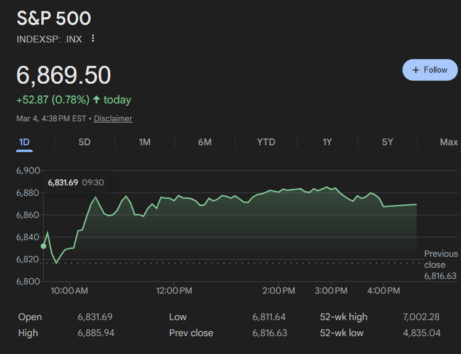The height and width of the screenshot is (354, 461).
Task: Click the Previous close 6,816.63 chart label
Action: (x=441, y=265)
